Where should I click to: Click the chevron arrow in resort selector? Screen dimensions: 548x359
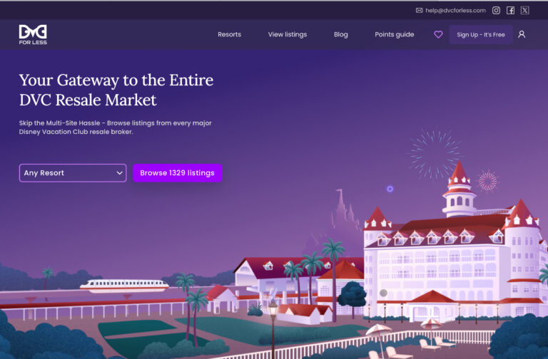coord(120,173)
